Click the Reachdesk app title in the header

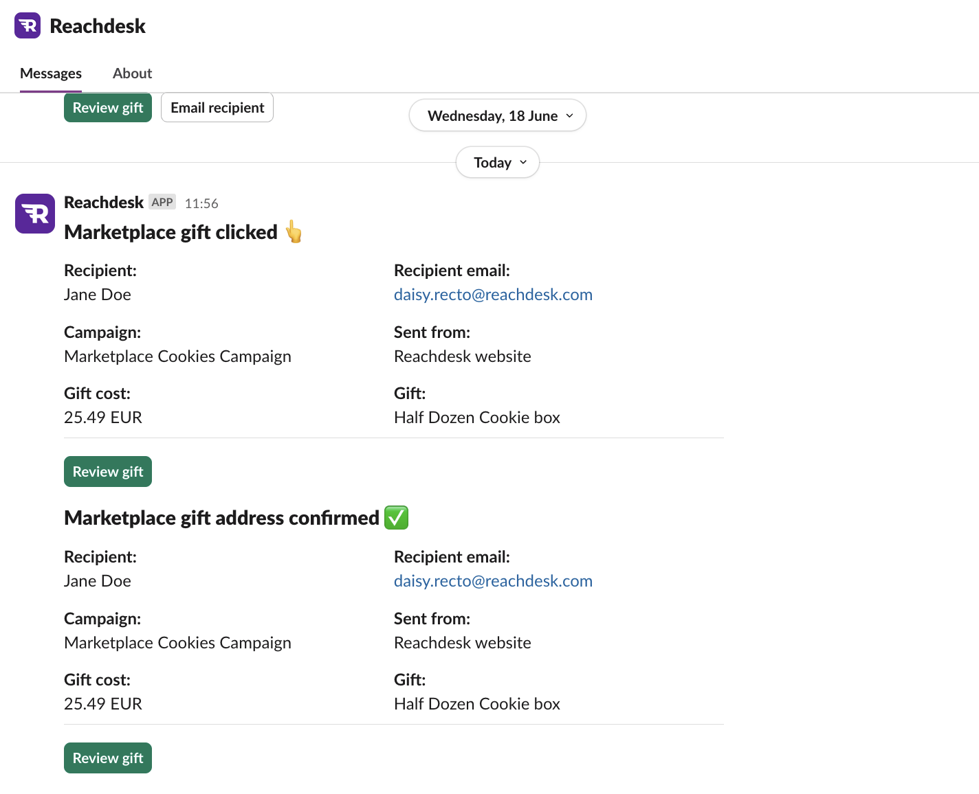[x=98, y=26]
